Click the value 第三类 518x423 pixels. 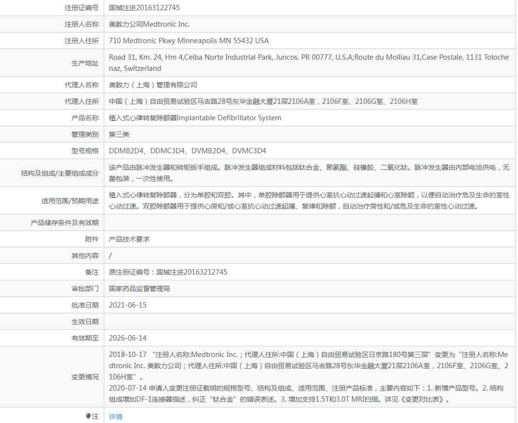point(119,134)
